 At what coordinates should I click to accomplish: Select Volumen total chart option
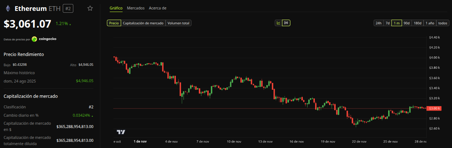tap(178, 23)
